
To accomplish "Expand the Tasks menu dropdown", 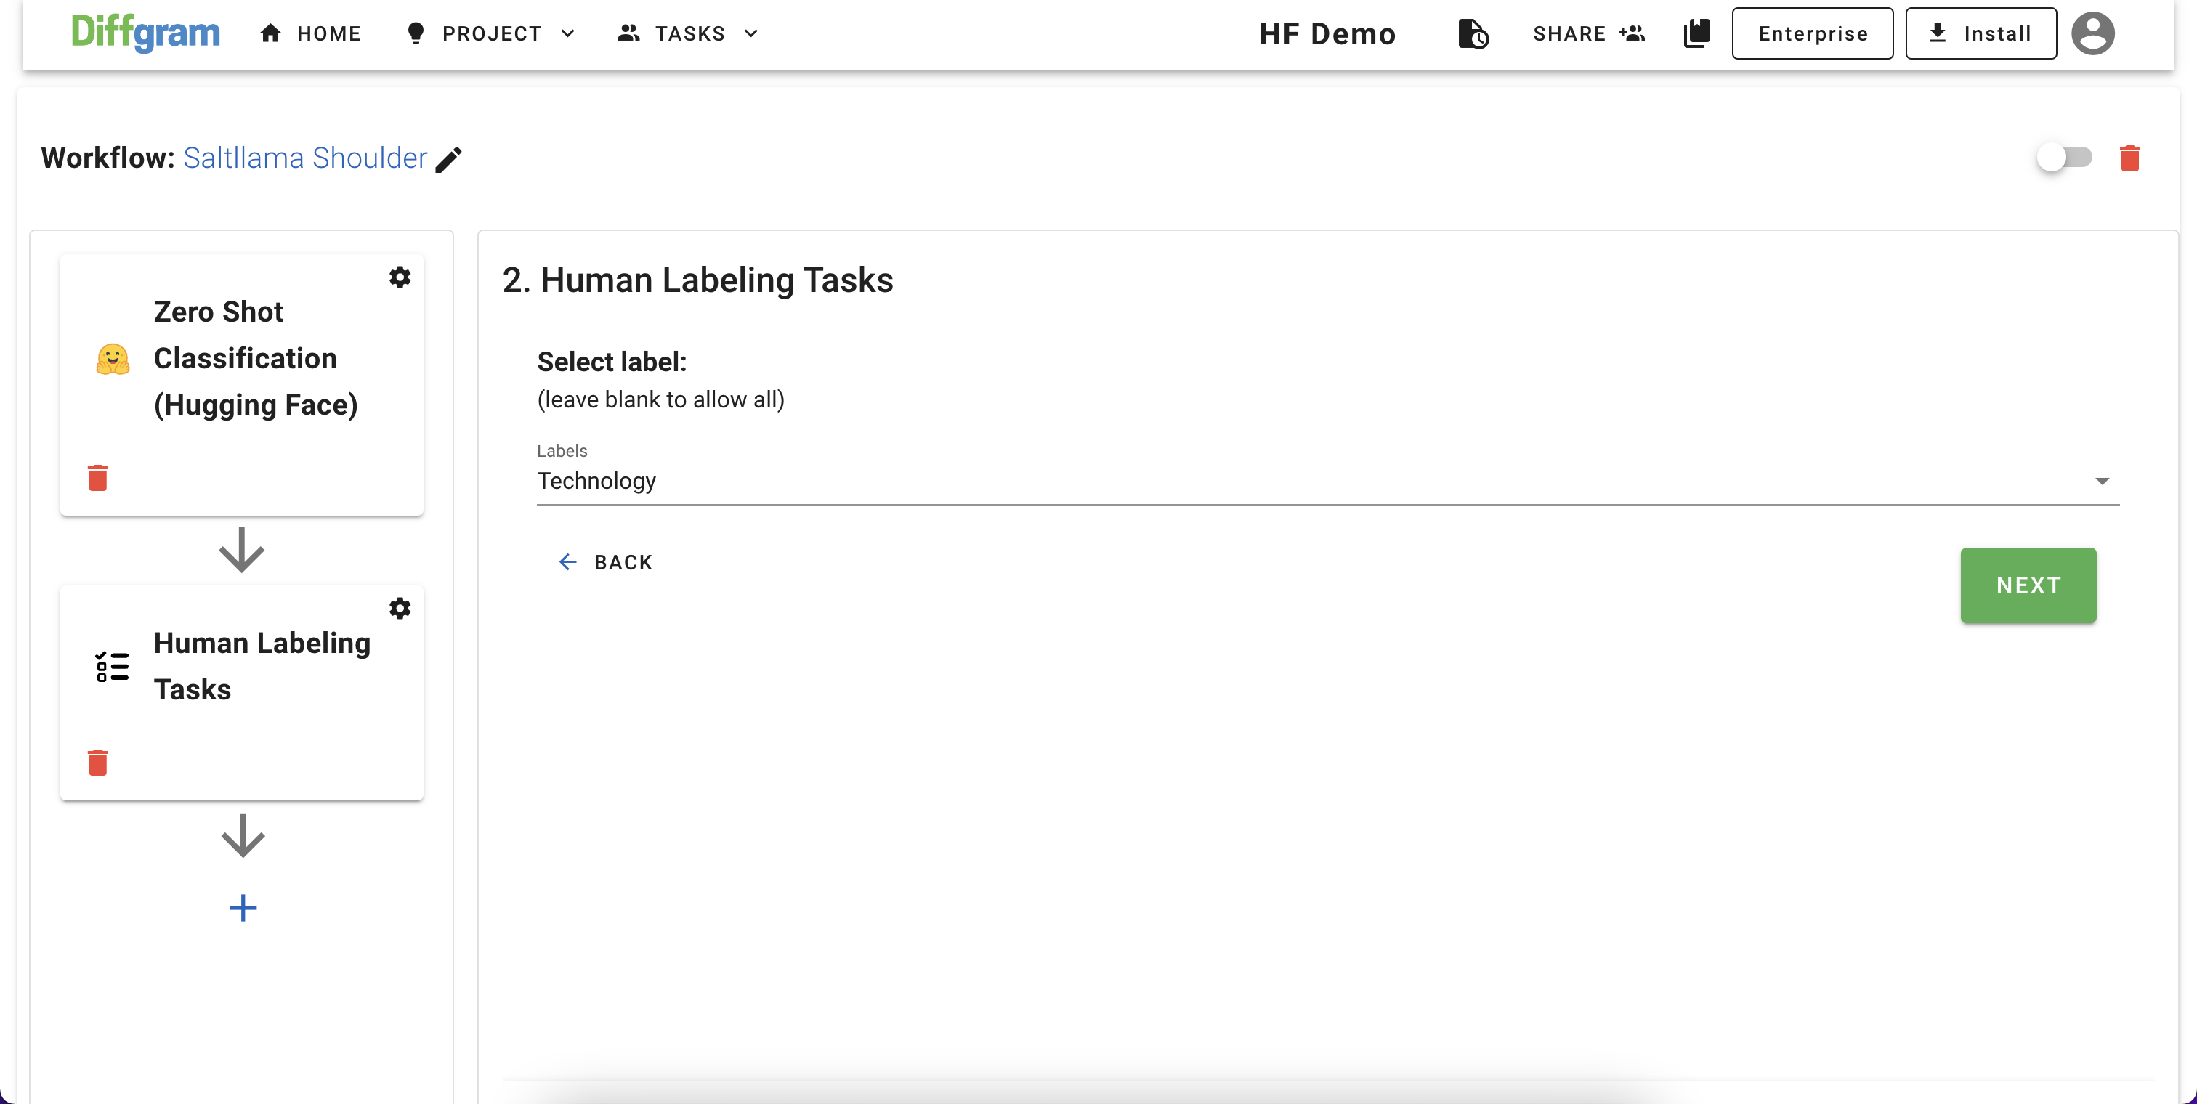I will coord(687,34).
